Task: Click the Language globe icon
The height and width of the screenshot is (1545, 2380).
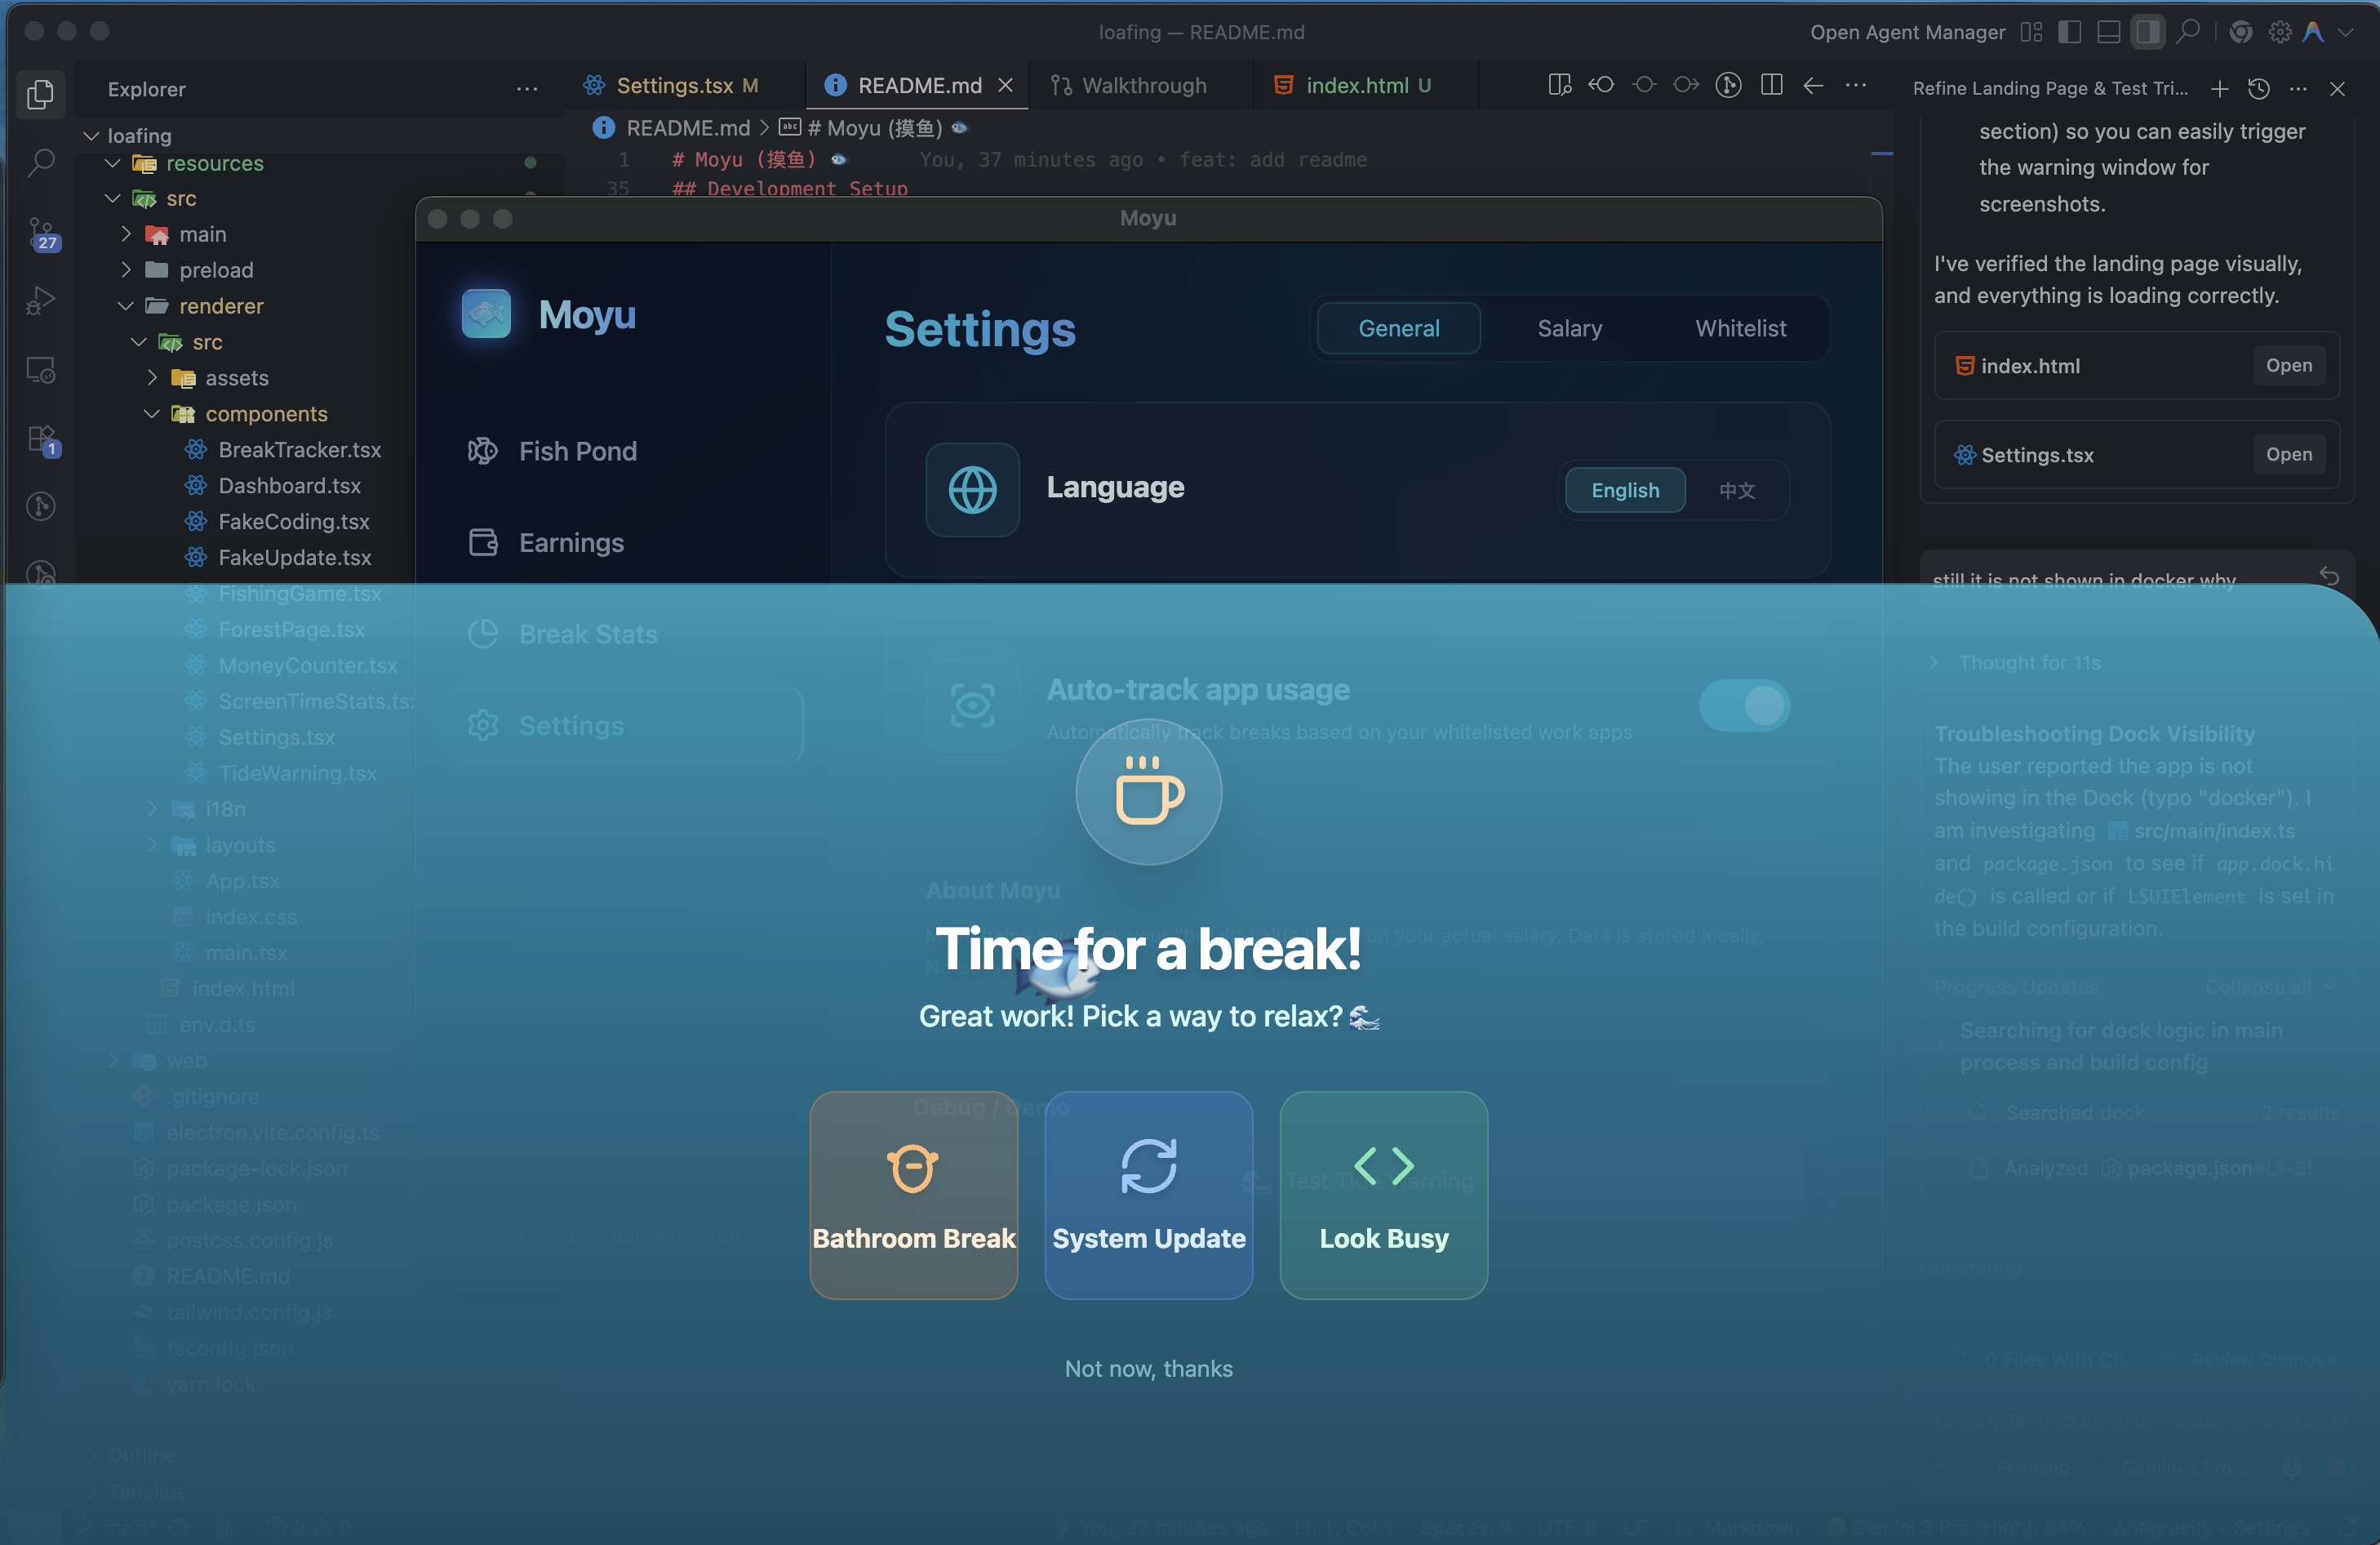Action: pyautogui.click(x=972, y=489)
